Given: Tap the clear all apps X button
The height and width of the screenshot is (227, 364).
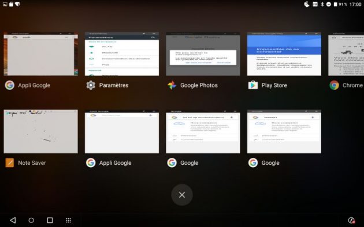Looking at the screenshot, I should [x=182, y=195].
